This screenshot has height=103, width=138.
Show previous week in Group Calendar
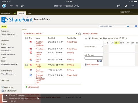(x=86, y=38)
